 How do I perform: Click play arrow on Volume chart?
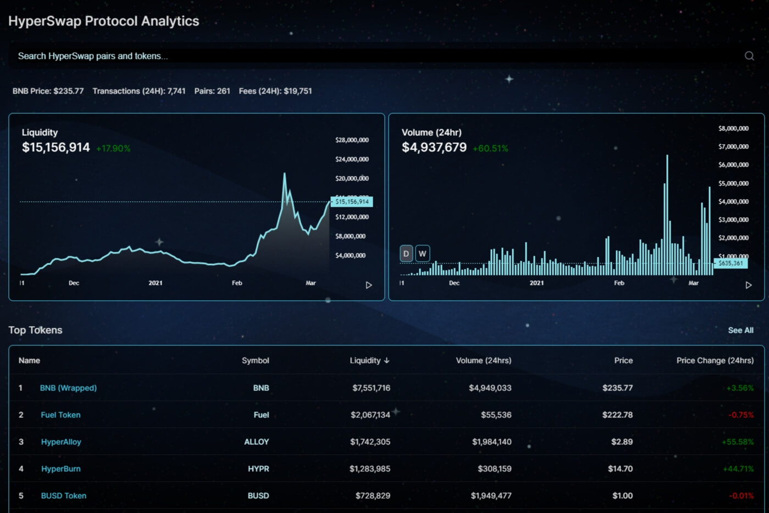tap(748, 285)
